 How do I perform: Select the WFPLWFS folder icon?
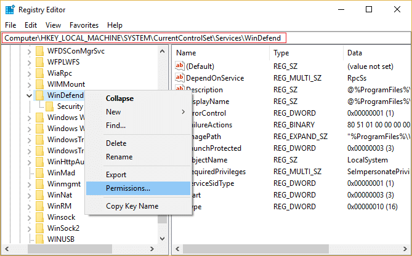(x=40, y=62)
